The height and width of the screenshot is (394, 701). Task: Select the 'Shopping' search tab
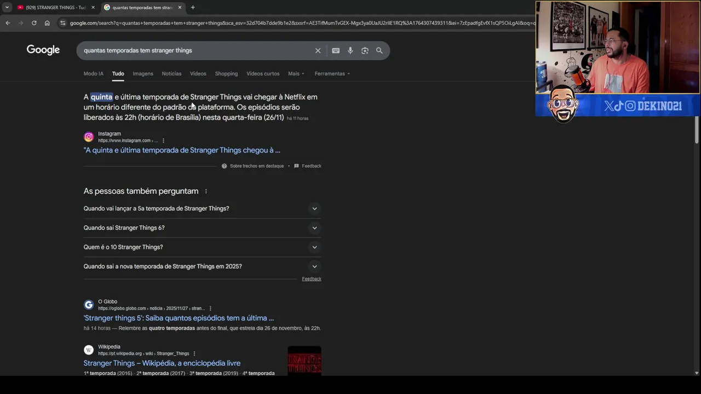[x=226, y=73]
